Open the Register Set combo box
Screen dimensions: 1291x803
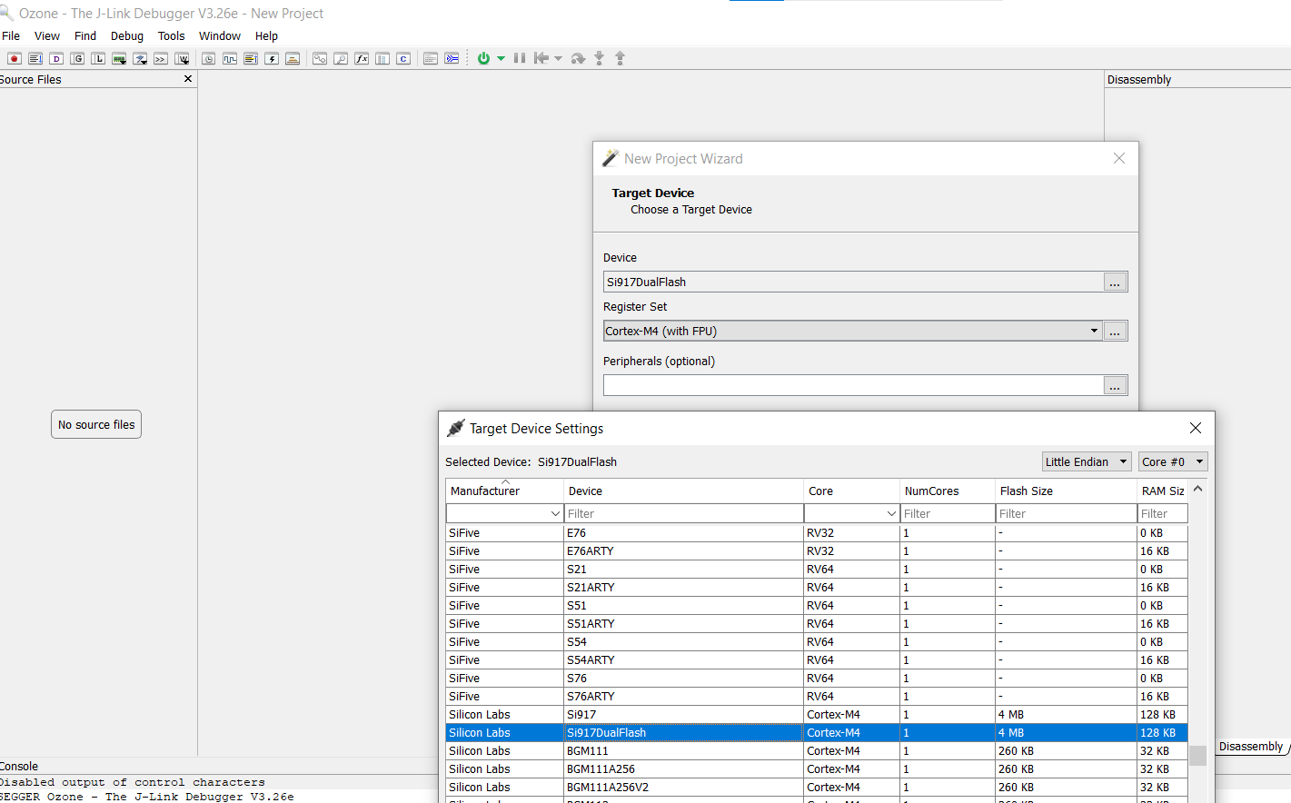852,331
